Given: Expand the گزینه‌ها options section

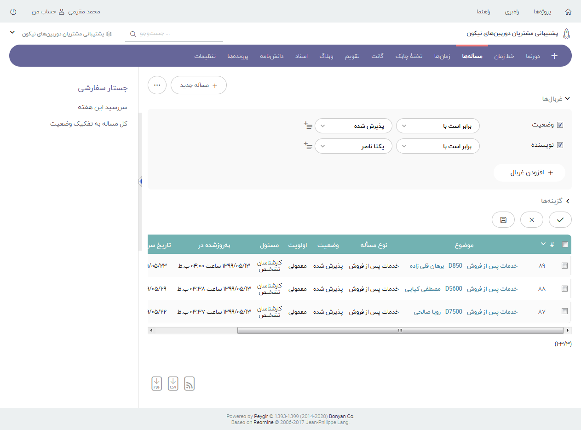Looking at the screenshot, I should click(x=555, y=201).
